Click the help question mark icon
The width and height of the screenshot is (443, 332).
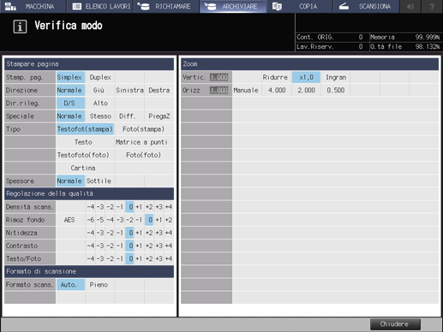(432, 6)
